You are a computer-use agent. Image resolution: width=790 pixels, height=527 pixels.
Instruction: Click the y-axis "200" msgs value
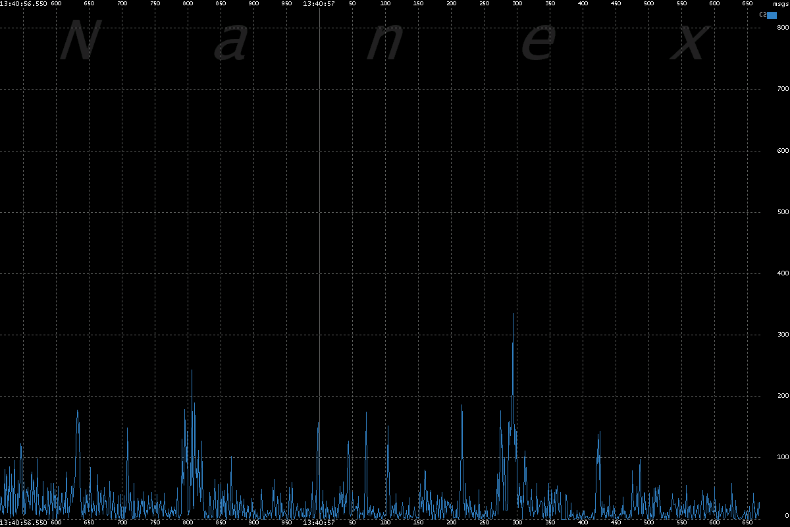click(x=783, y=396)
